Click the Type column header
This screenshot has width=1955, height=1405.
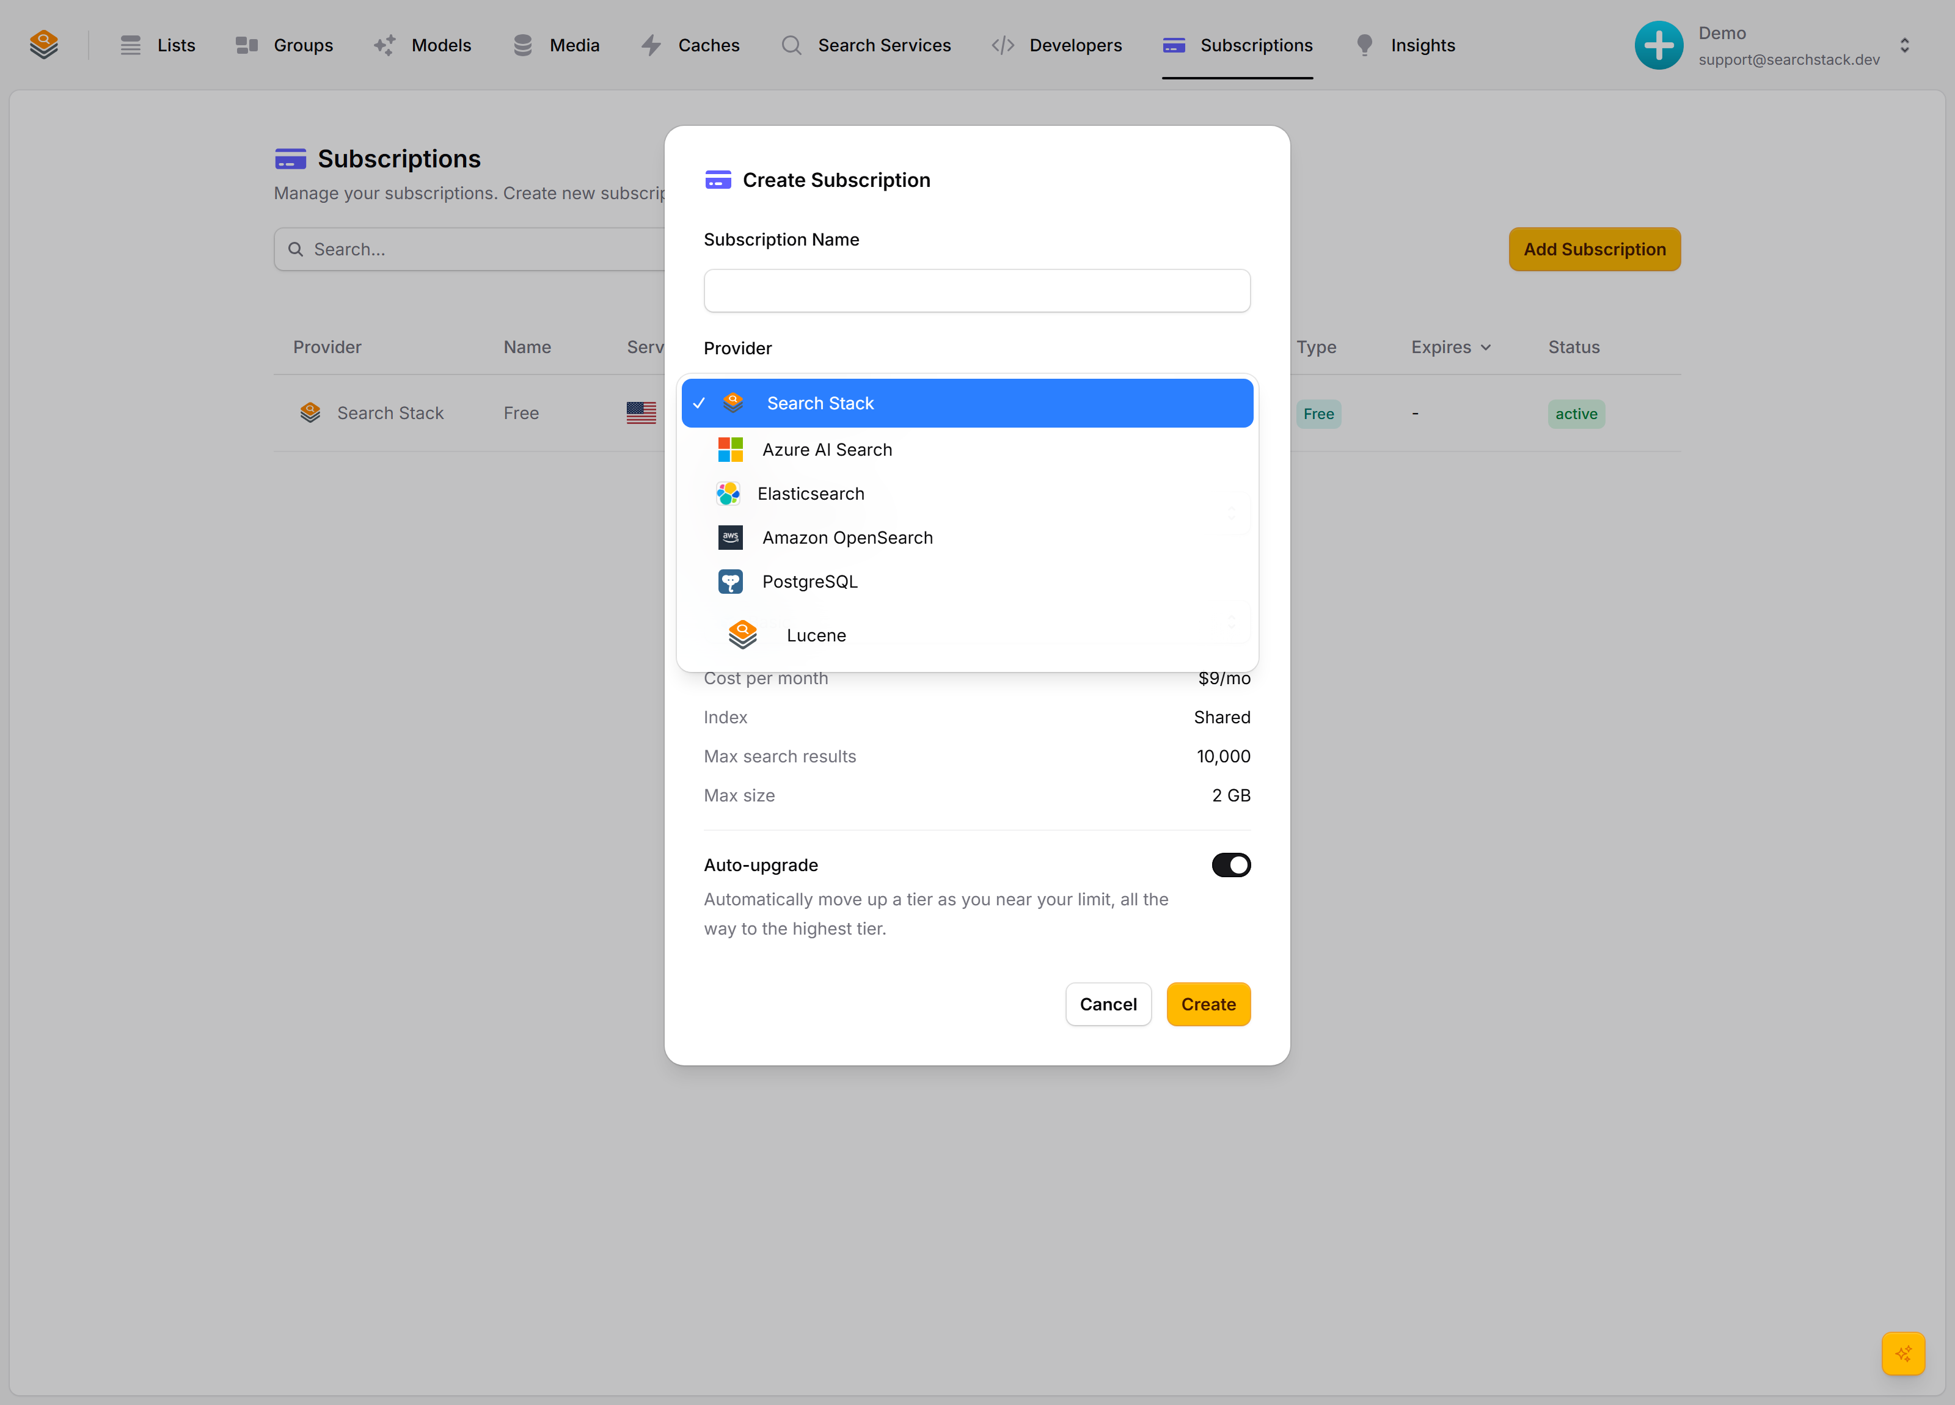coord(1316,348)
